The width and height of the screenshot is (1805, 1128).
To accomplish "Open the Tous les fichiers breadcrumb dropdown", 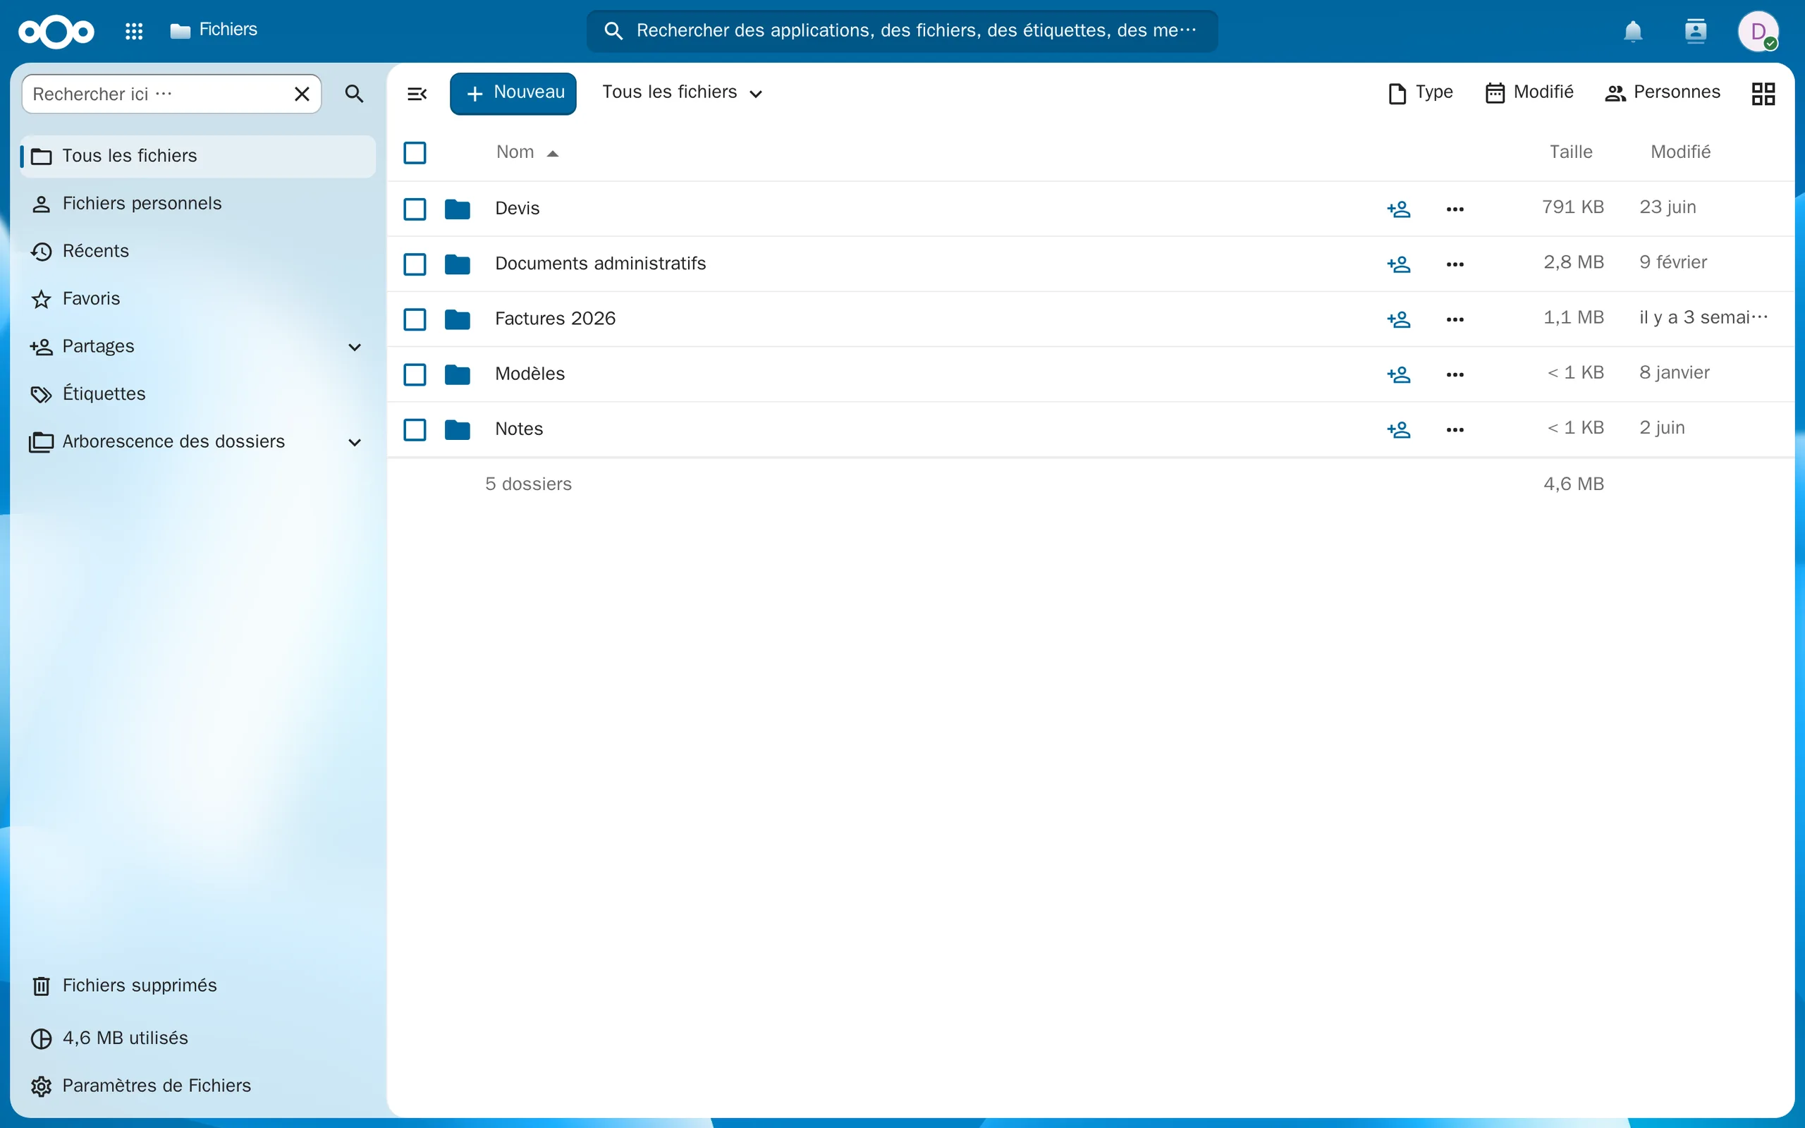I will [x=683, y=92].
